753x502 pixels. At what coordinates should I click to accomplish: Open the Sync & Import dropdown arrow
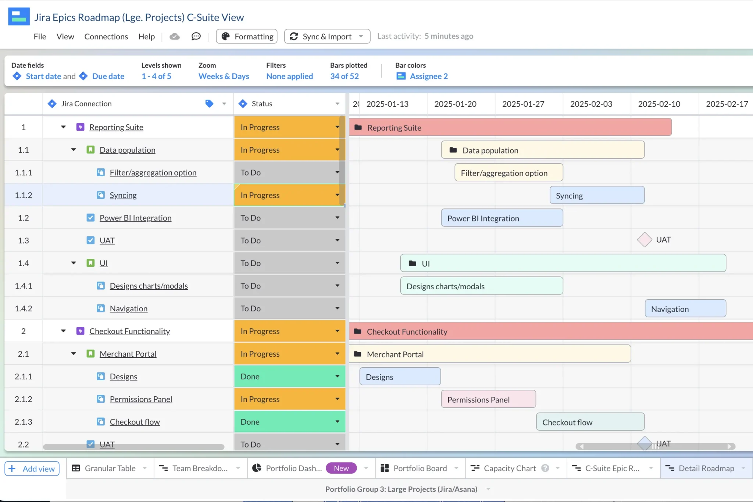click(x=361, y=36)
